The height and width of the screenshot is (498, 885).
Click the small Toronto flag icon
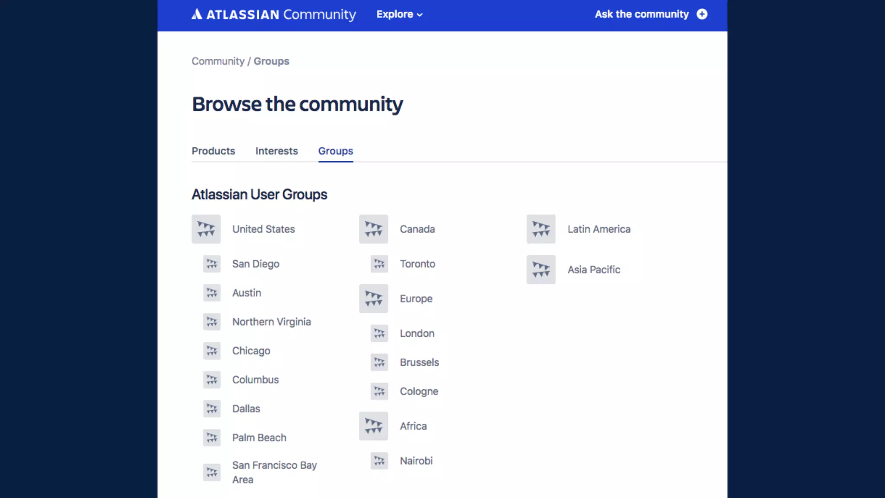(x=379, y=264)
